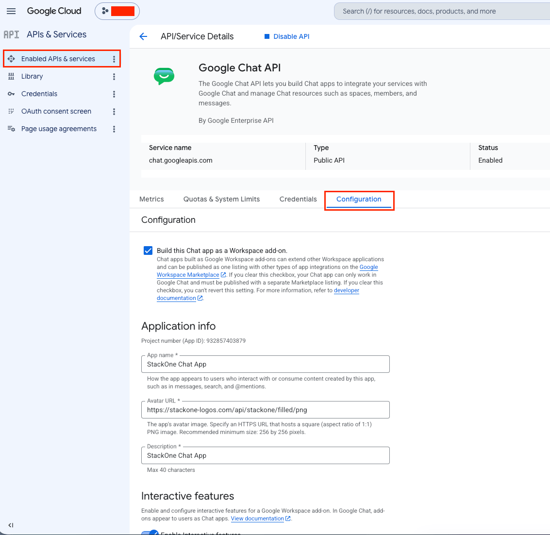This screenshot has width=550, height=535.
Task: Open the project selector chip
Action: point(117,11)
